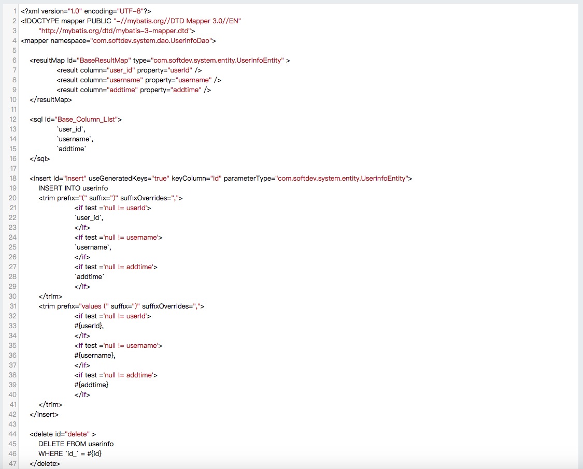Click line number 1 in the gutter
Image resolution: width=583 pixels, height=469 pixels.
15,11
